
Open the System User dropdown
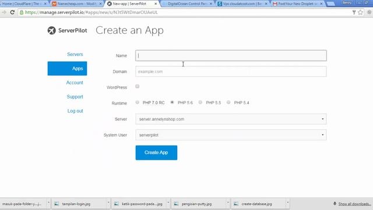(x=231, y=135)
